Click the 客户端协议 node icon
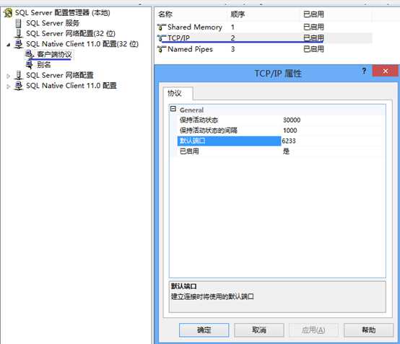The image size is (400, 344). point(30,54)
